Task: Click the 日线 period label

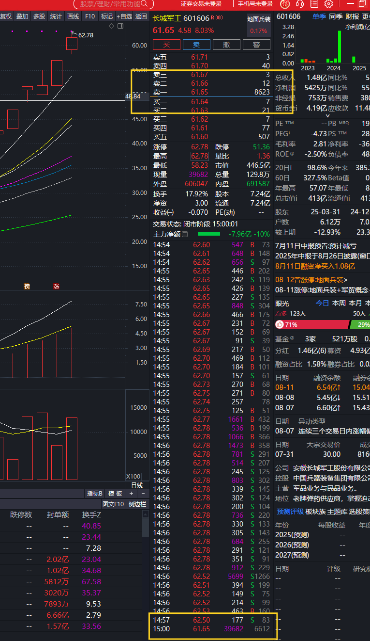Action: pos(137,485)
